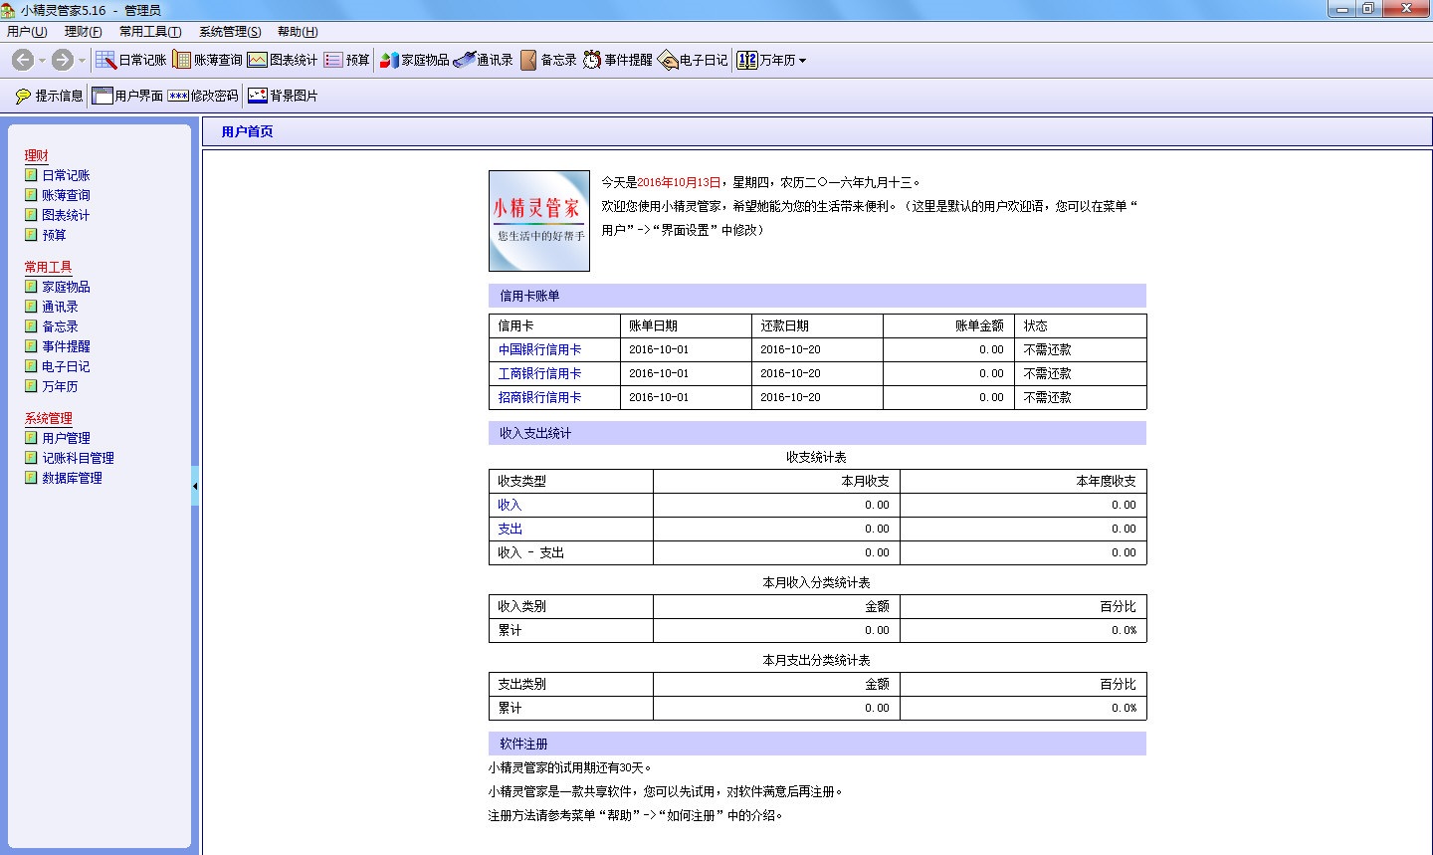
Task: Click the 信用卡账单 section header
Action: click(817, 296)
